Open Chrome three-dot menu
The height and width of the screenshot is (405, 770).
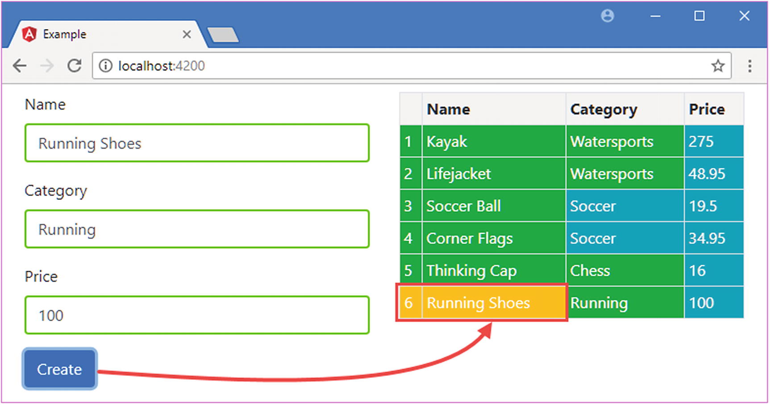tap(750, 66)
